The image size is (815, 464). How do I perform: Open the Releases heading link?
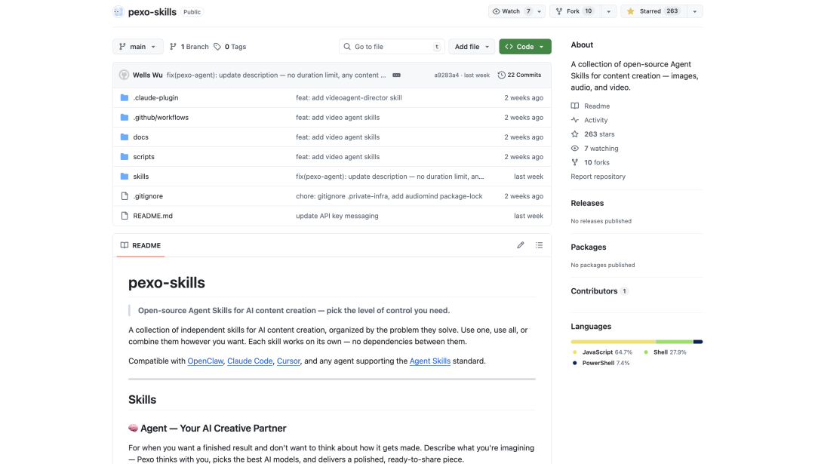(x=587, y=203)
